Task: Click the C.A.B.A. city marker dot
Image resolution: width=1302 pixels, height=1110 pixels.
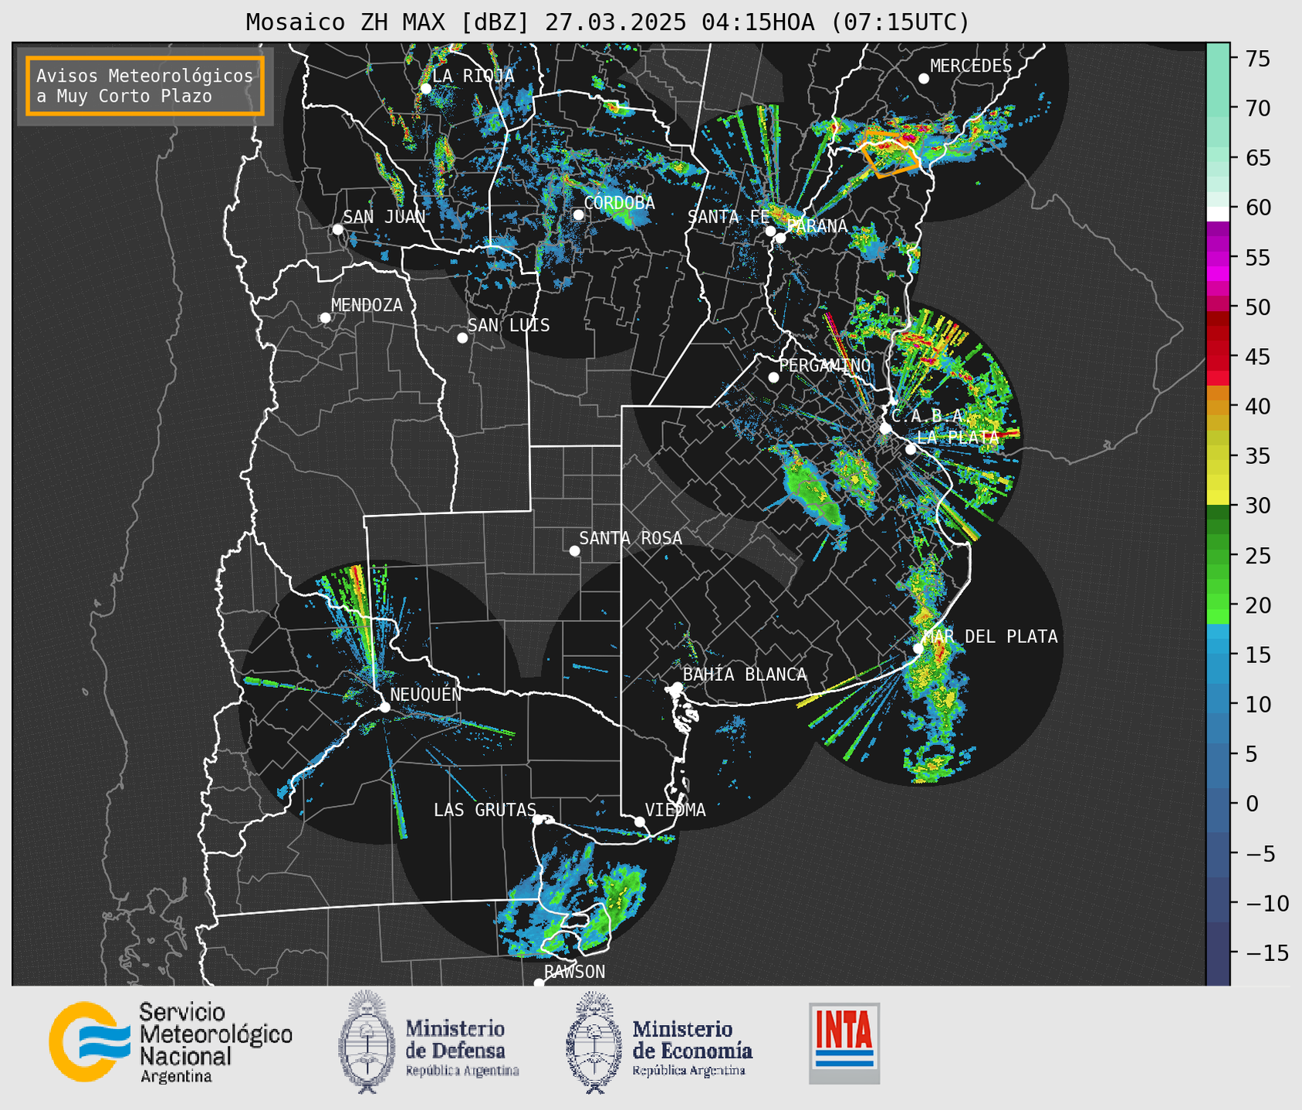Action: tap(886, 428)
